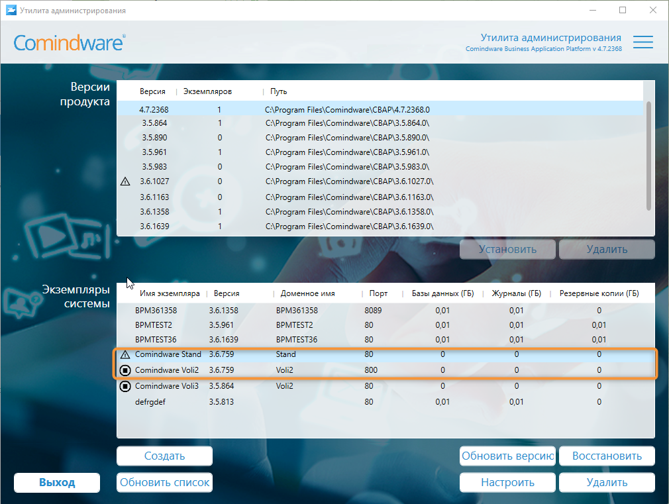Screen dimensions: 669x504
Task: Select version row 3.5.983
Action: [x=380, y=166]
